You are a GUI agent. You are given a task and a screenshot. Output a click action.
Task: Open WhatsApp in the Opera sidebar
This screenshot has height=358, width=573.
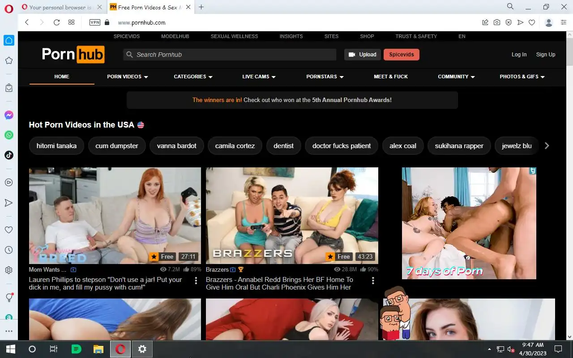click(9, 135)
